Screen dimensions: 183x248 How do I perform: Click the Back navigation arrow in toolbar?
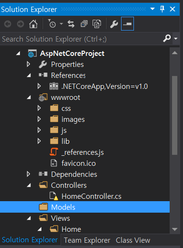tap(8, 24)
